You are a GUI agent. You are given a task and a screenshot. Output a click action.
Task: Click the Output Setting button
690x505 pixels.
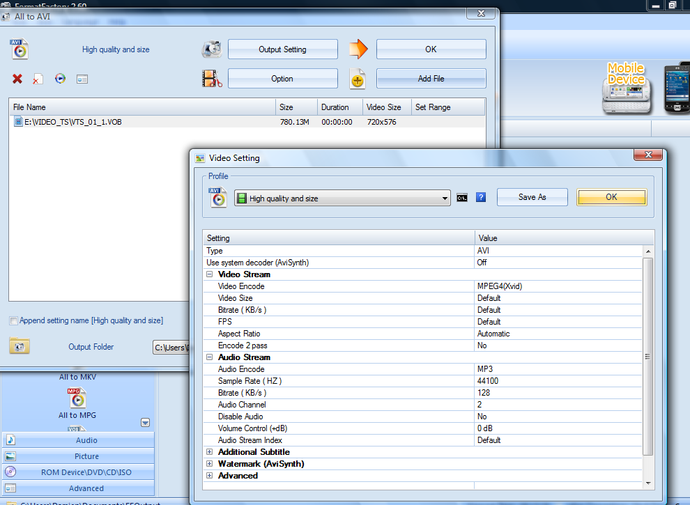(282, 49)
